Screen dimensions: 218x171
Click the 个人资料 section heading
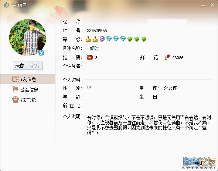coord(71,80)
